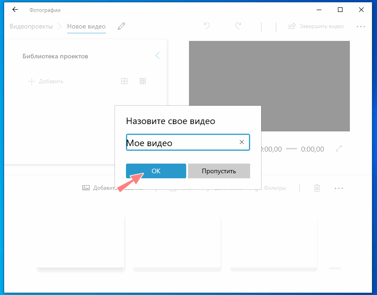The image size is (377, 295).
Task: Click the redo arrow icon
Action: [238, 26]
